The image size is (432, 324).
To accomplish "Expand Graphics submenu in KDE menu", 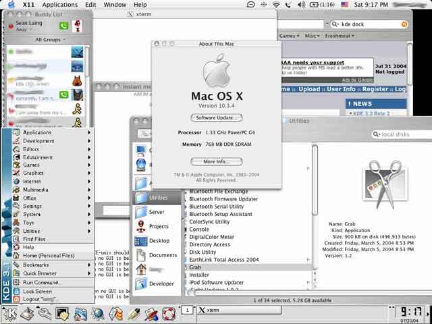I will coord(53,173).
